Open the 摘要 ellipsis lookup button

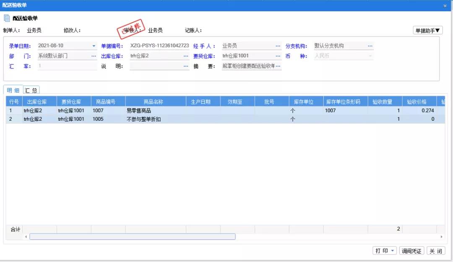point(278,66)
